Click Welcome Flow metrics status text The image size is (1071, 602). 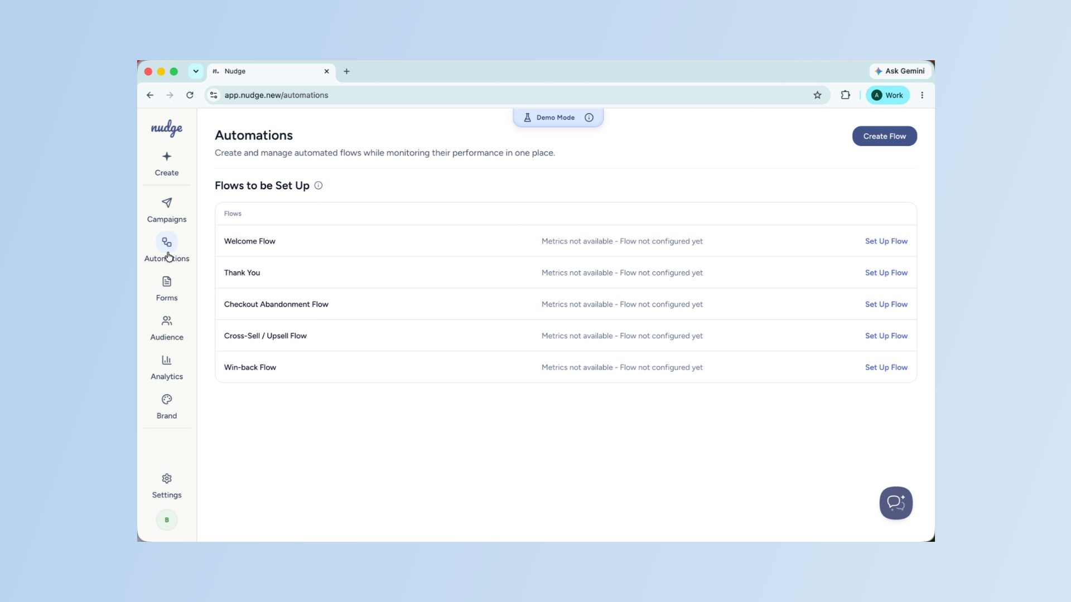tap(622, 241)
